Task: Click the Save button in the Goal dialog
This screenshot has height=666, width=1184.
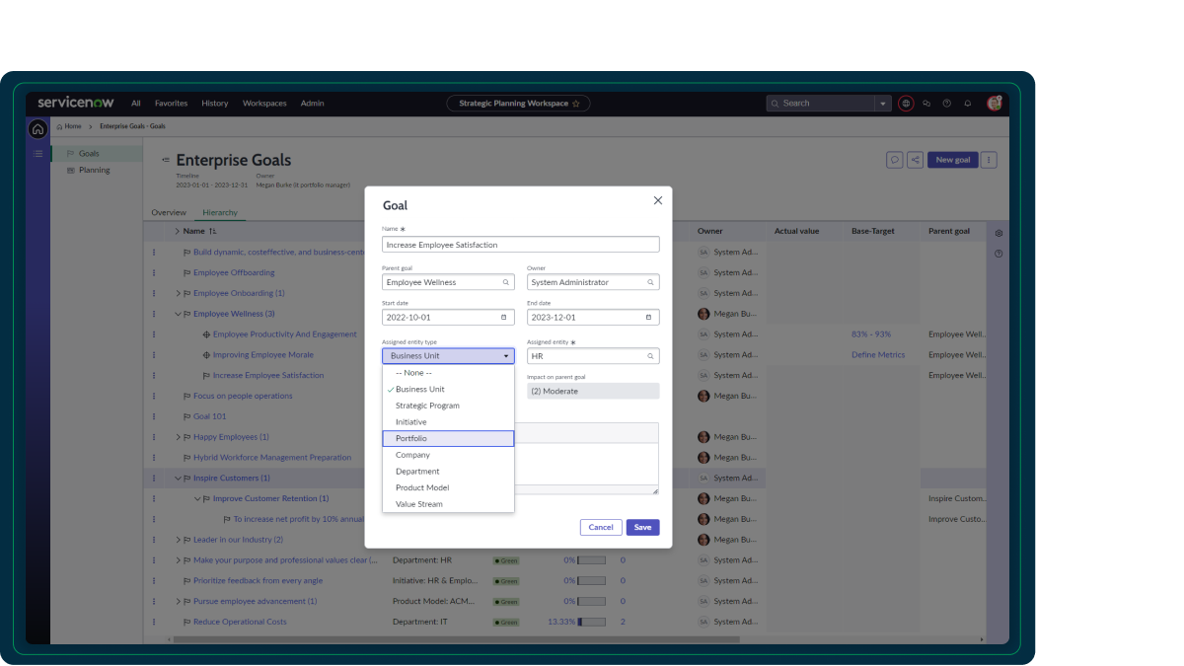Action: point(642,527)
